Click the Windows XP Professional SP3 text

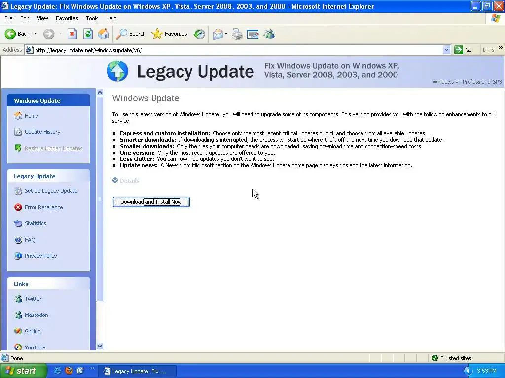click(467, 82)
